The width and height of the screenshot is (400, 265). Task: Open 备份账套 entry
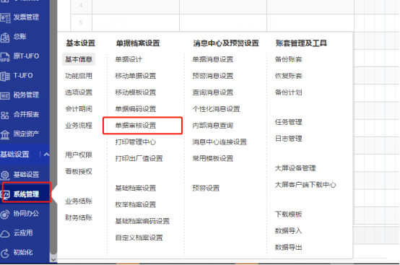tap(288, 59)
